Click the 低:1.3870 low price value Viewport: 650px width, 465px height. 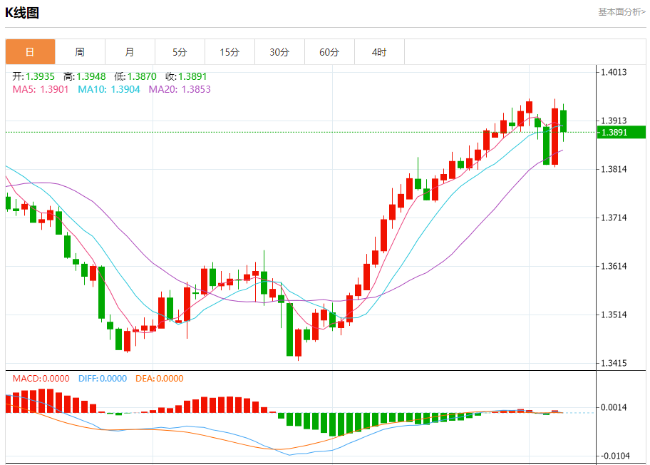pyautogui.click(x=135, y=76)
